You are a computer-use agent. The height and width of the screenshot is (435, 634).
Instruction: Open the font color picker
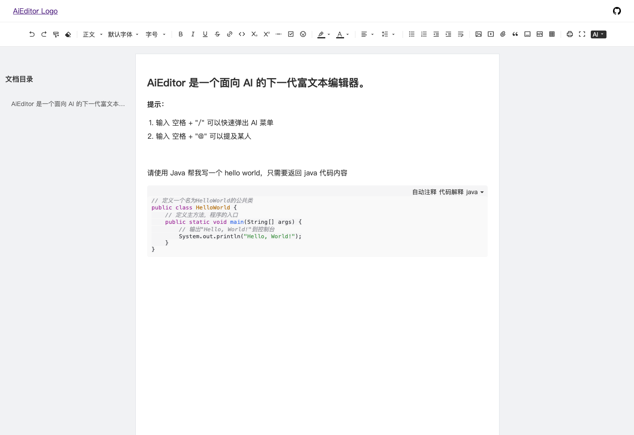(x=342, y=34)
